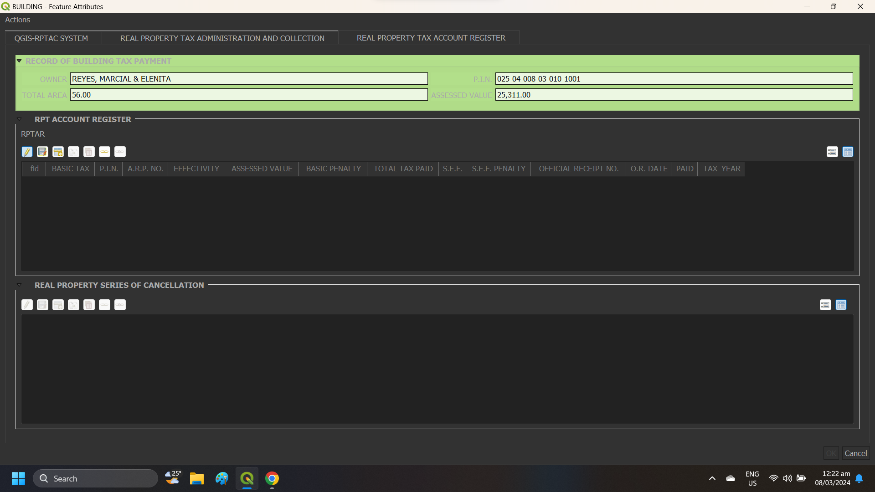Add a child feature under Real Property Series of Cancellation
Viewport: 875px width, 492px height.
[58, 305]
